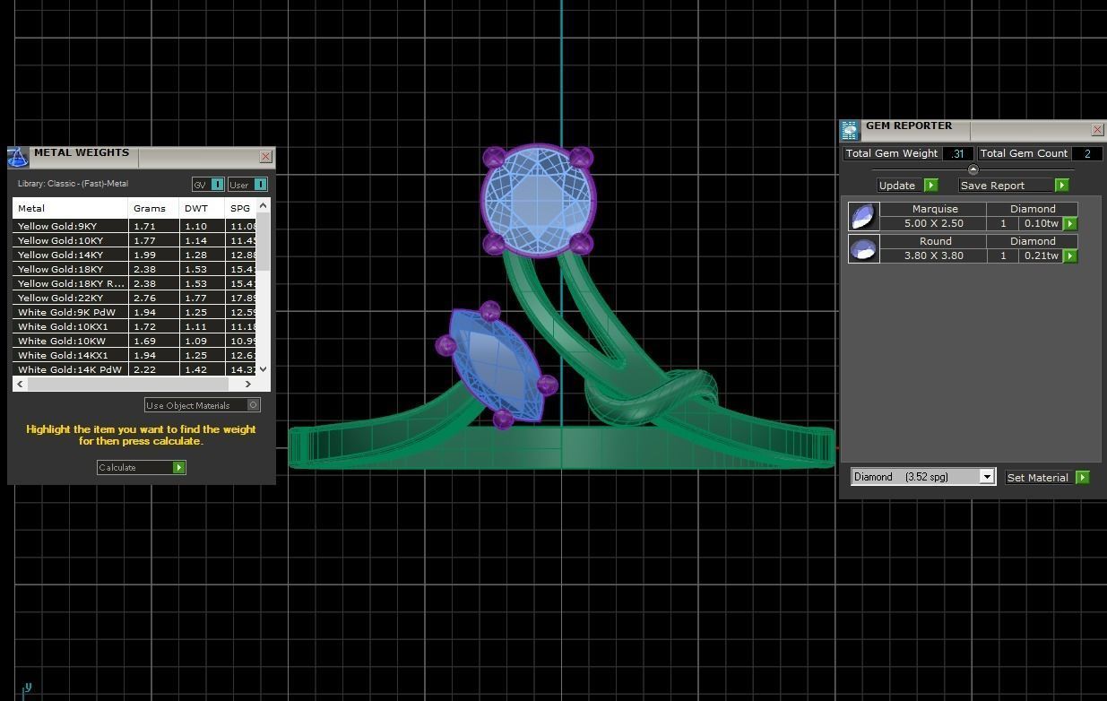This screenshot has height=701, width=1107.
Task: Click the Marquise gem thumbnail
Action: pos(863,216)
